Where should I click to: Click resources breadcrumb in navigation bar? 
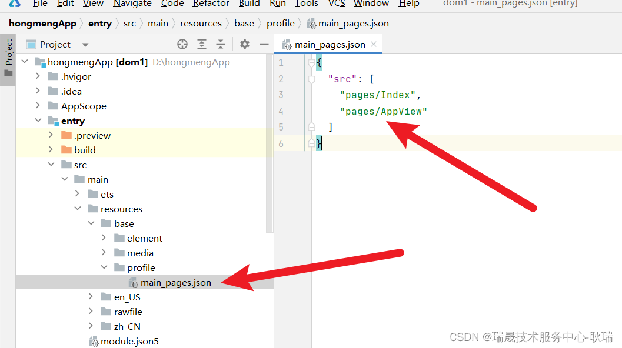tap(201, 24)
